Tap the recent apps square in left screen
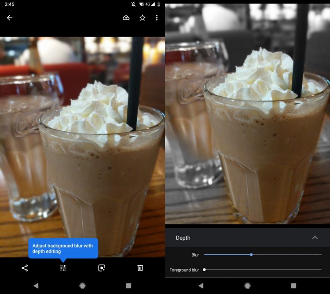The width and height of the screenshot is (330, 294). click(x=128, y=286)
